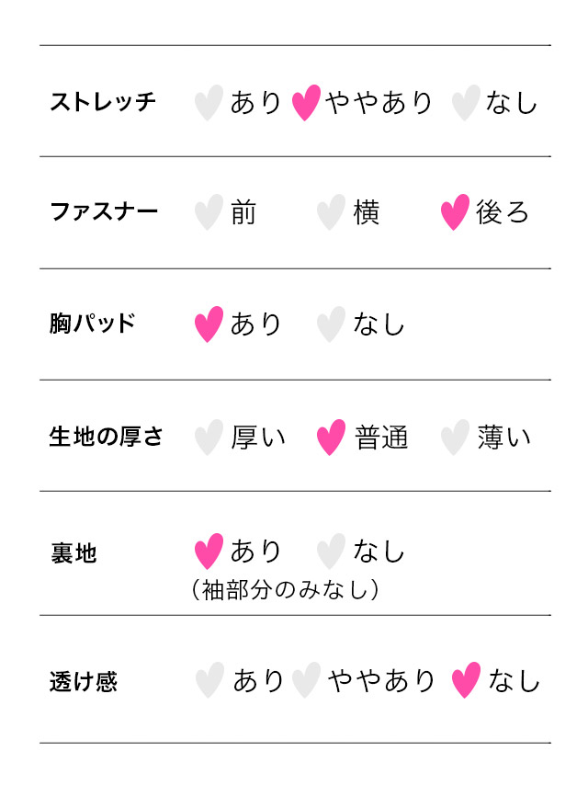Click the gray heart beside 生地の厚さ 薄い
588x785 pixels.
coord(455,438)
